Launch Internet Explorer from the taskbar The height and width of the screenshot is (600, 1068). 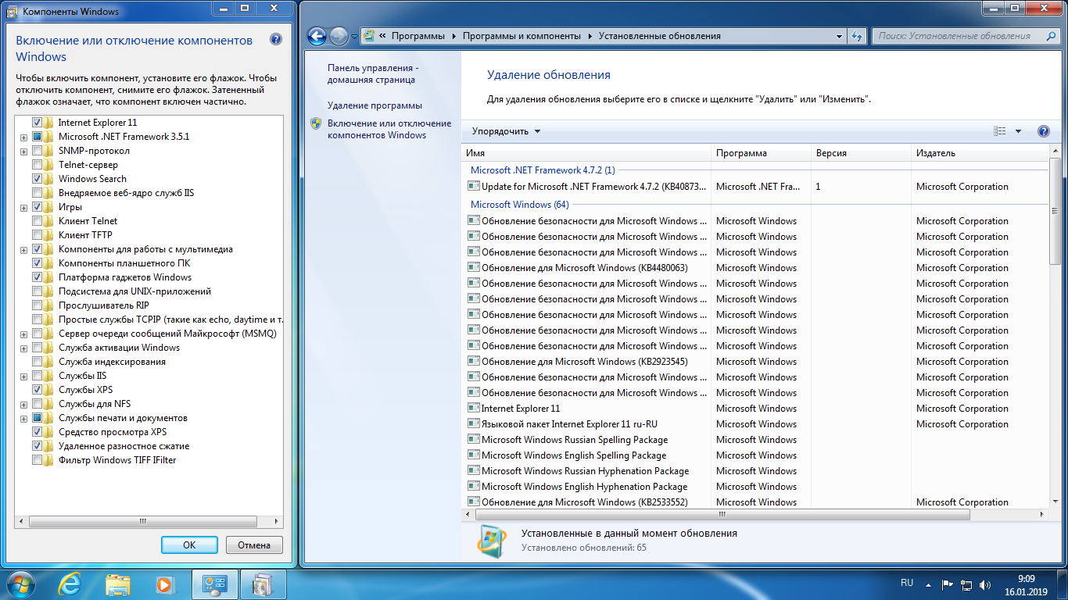71,584
